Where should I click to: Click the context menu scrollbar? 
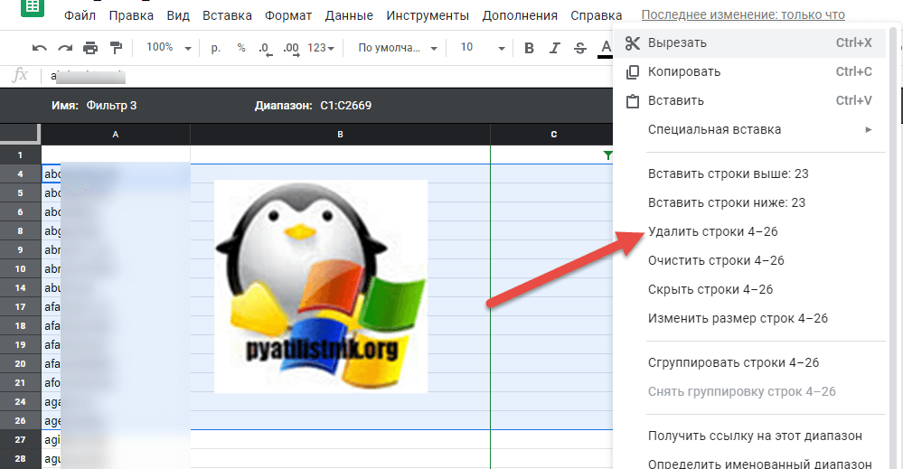tap(893, 248)
